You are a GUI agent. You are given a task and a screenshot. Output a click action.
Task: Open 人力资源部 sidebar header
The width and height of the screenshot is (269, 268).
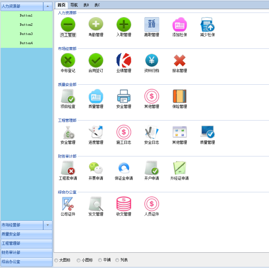(x=22, y=6)
